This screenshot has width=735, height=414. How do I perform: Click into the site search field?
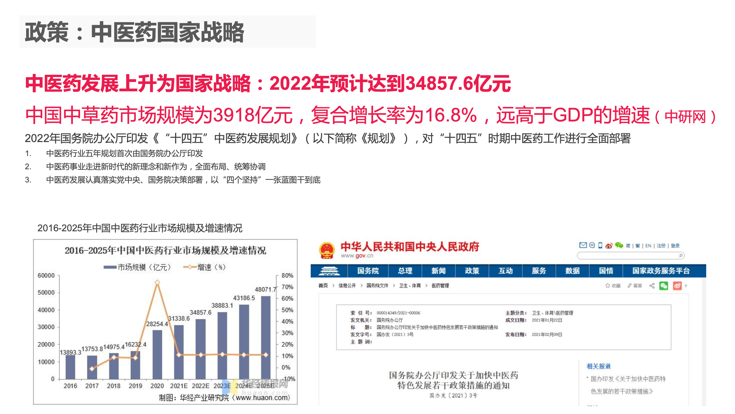tap(628, 256)
